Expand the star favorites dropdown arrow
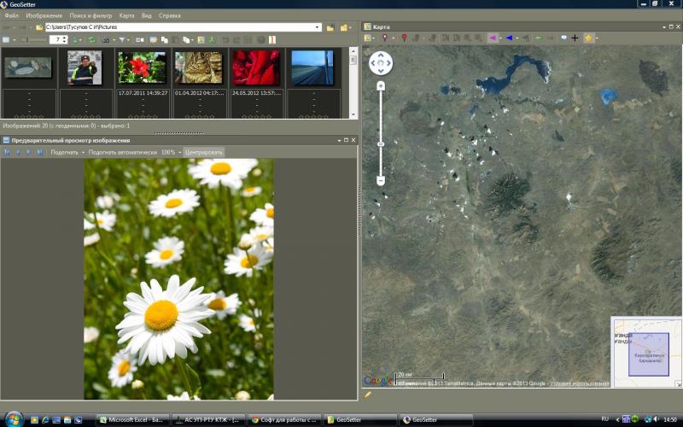Image resolution: width=683 pixels, height=427 pixels. pyautogui.click(x=597, y=38)
